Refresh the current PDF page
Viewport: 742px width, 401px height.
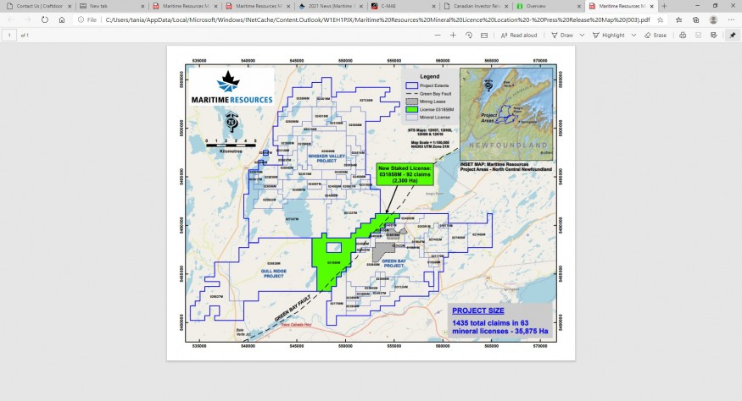44,19
